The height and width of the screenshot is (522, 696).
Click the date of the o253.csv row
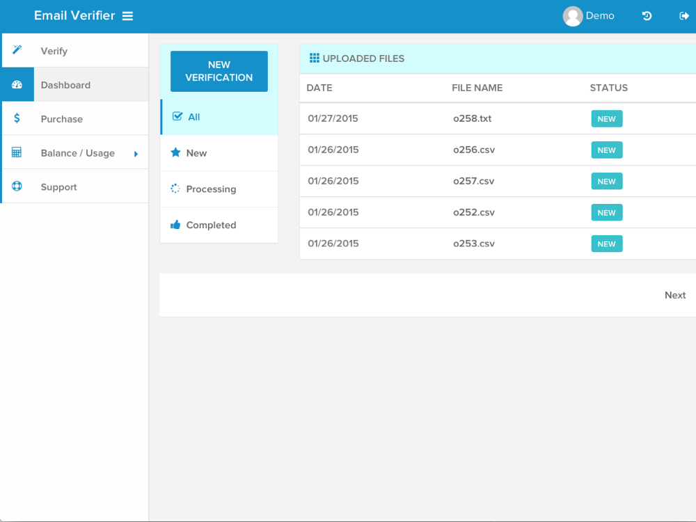click(x=333, y=243)
